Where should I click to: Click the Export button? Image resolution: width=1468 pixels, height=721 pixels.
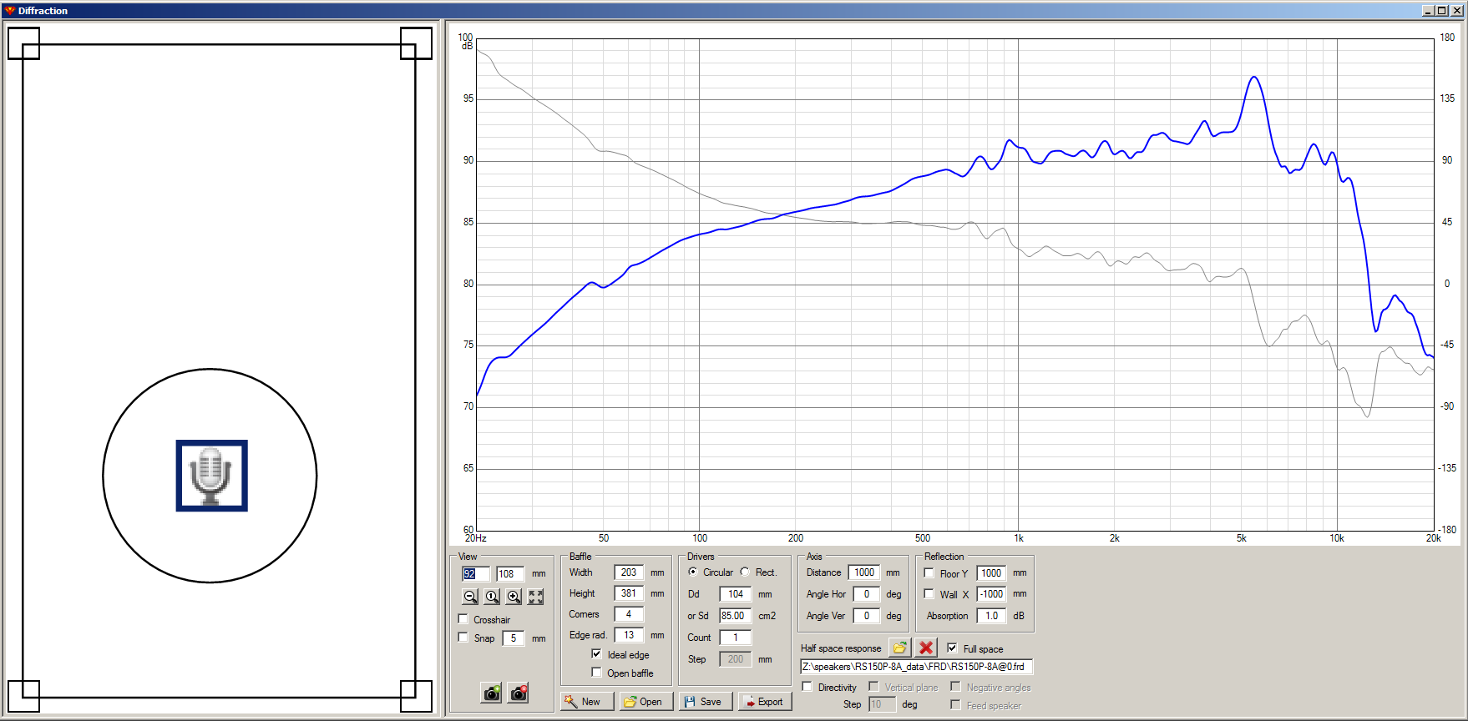(765, 702)
